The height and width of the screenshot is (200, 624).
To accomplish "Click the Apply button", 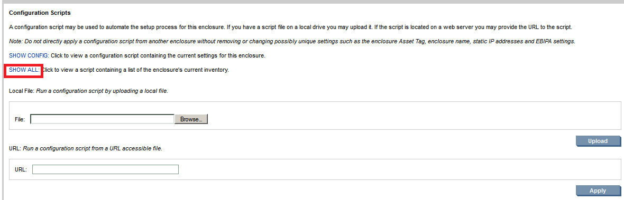I will coord(598,191).
